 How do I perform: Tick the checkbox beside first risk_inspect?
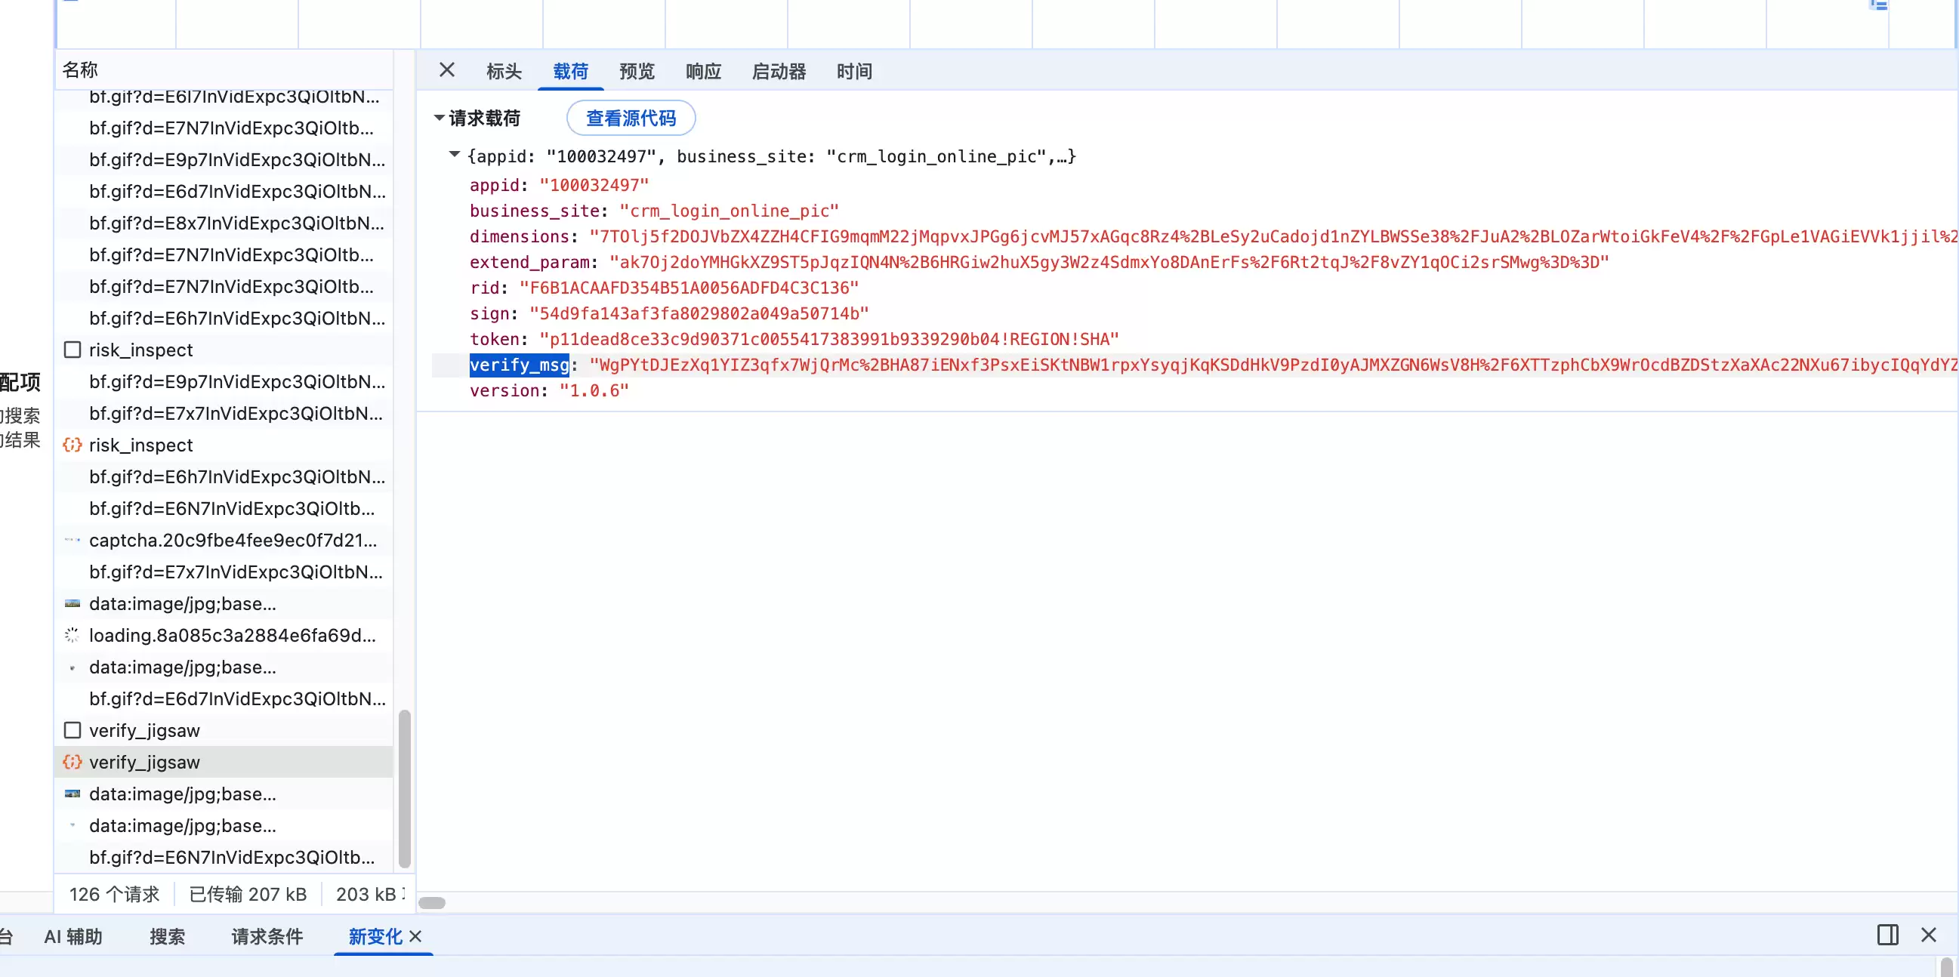(x=72, y=349)
